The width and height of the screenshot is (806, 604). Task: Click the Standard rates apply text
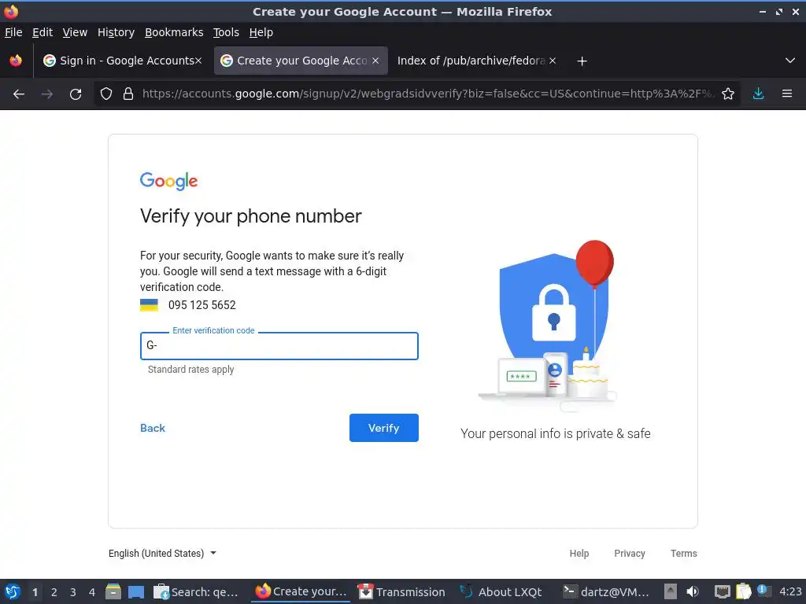pos(190,370)
